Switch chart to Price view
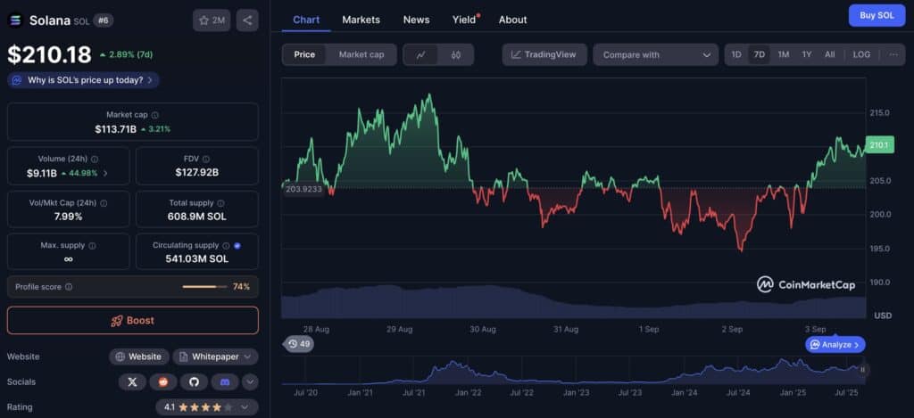 (x=304, y=54)
